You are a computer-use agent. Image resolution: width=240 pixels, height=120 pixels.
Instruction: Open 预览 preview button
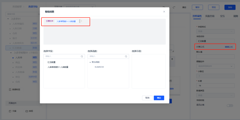pyautogui.click(x=214, y=7)
